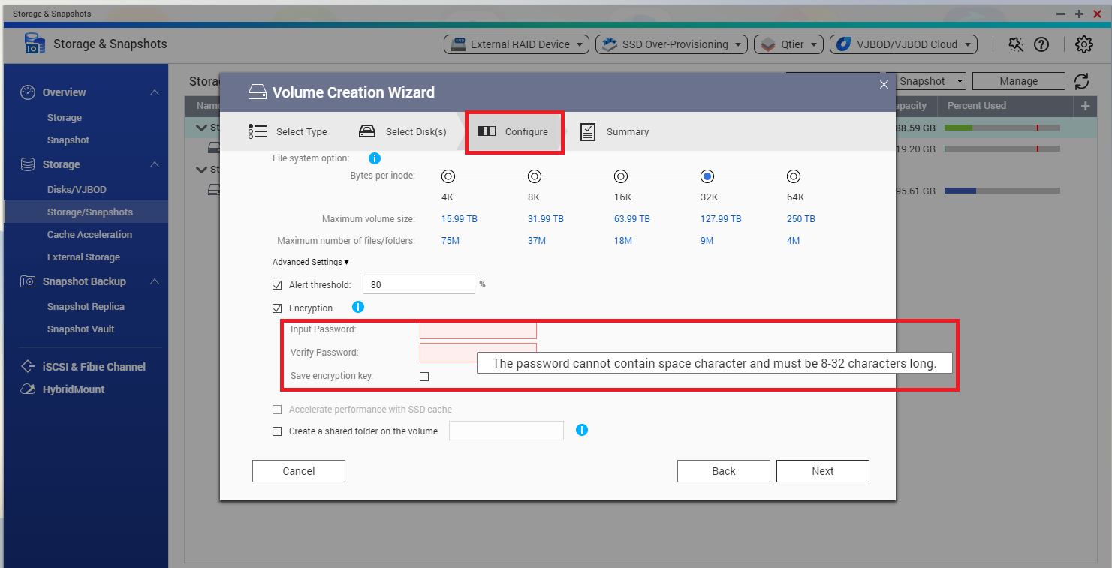Go to the Configure wizard step
Viewport: 1112px width, 568px height.
[513, 131]
